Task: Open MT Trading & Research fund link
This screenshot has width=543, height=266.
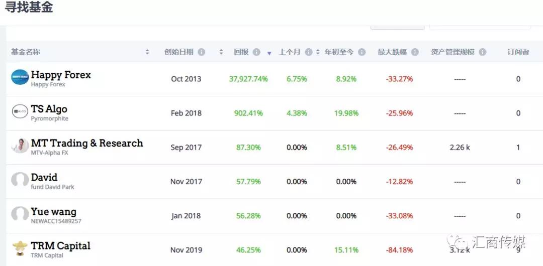Action: pos(87,143)
